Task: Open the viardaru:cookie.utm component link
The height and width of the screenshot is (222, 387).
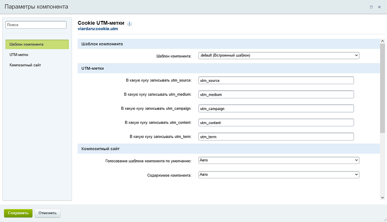Action: [98, 28]
